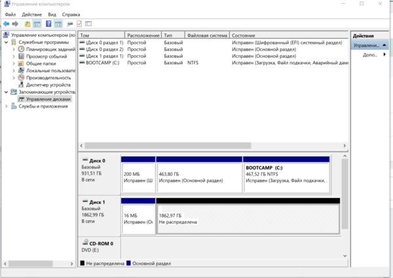
Task: Open Просмотр событий in the tree
Action: 47,56
